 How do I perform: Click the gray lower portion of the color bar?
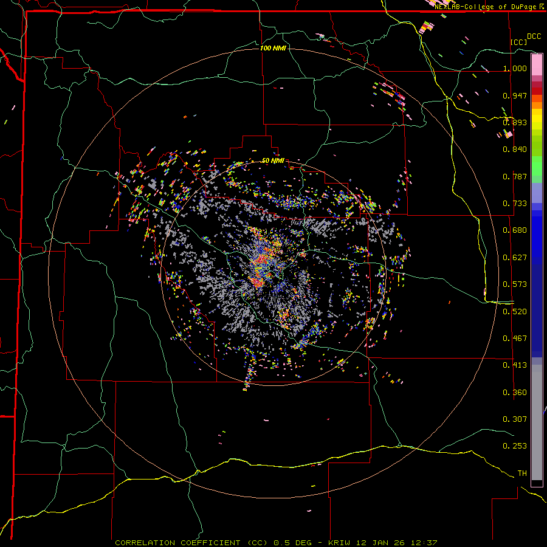[537, 422]
